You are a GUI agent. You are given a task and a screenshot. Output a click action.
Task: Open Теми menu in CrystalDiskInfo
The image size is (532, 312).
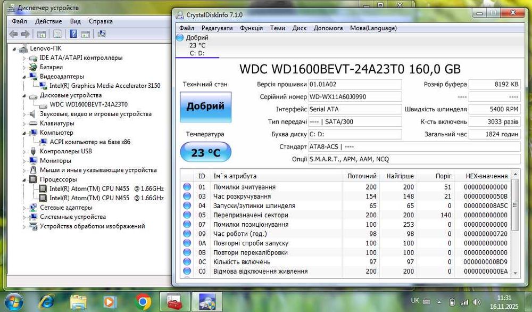278,28
